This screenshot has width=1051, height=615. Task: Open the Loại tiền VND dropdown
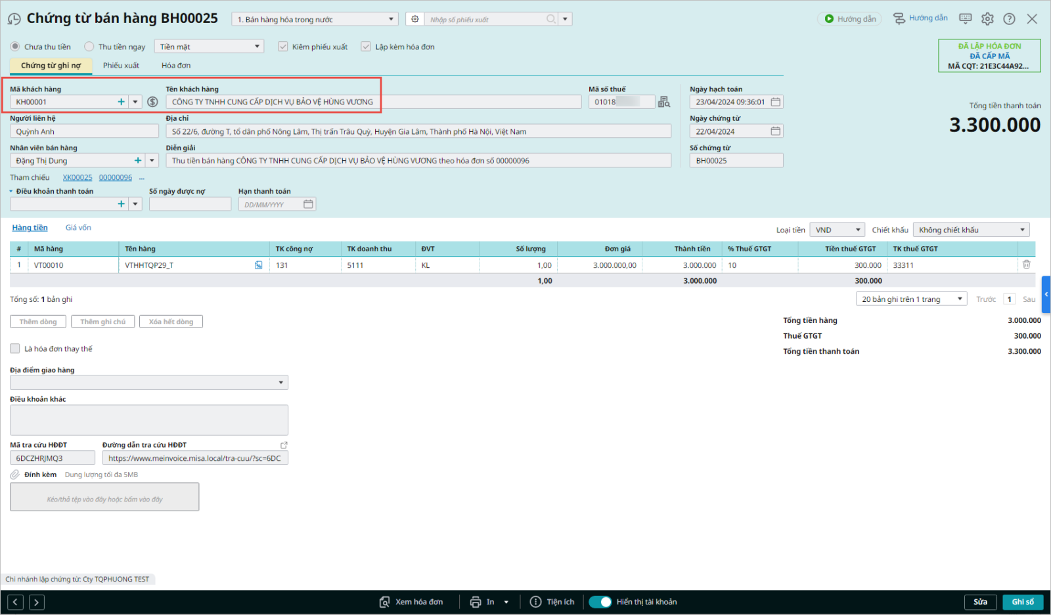[837, 230]
